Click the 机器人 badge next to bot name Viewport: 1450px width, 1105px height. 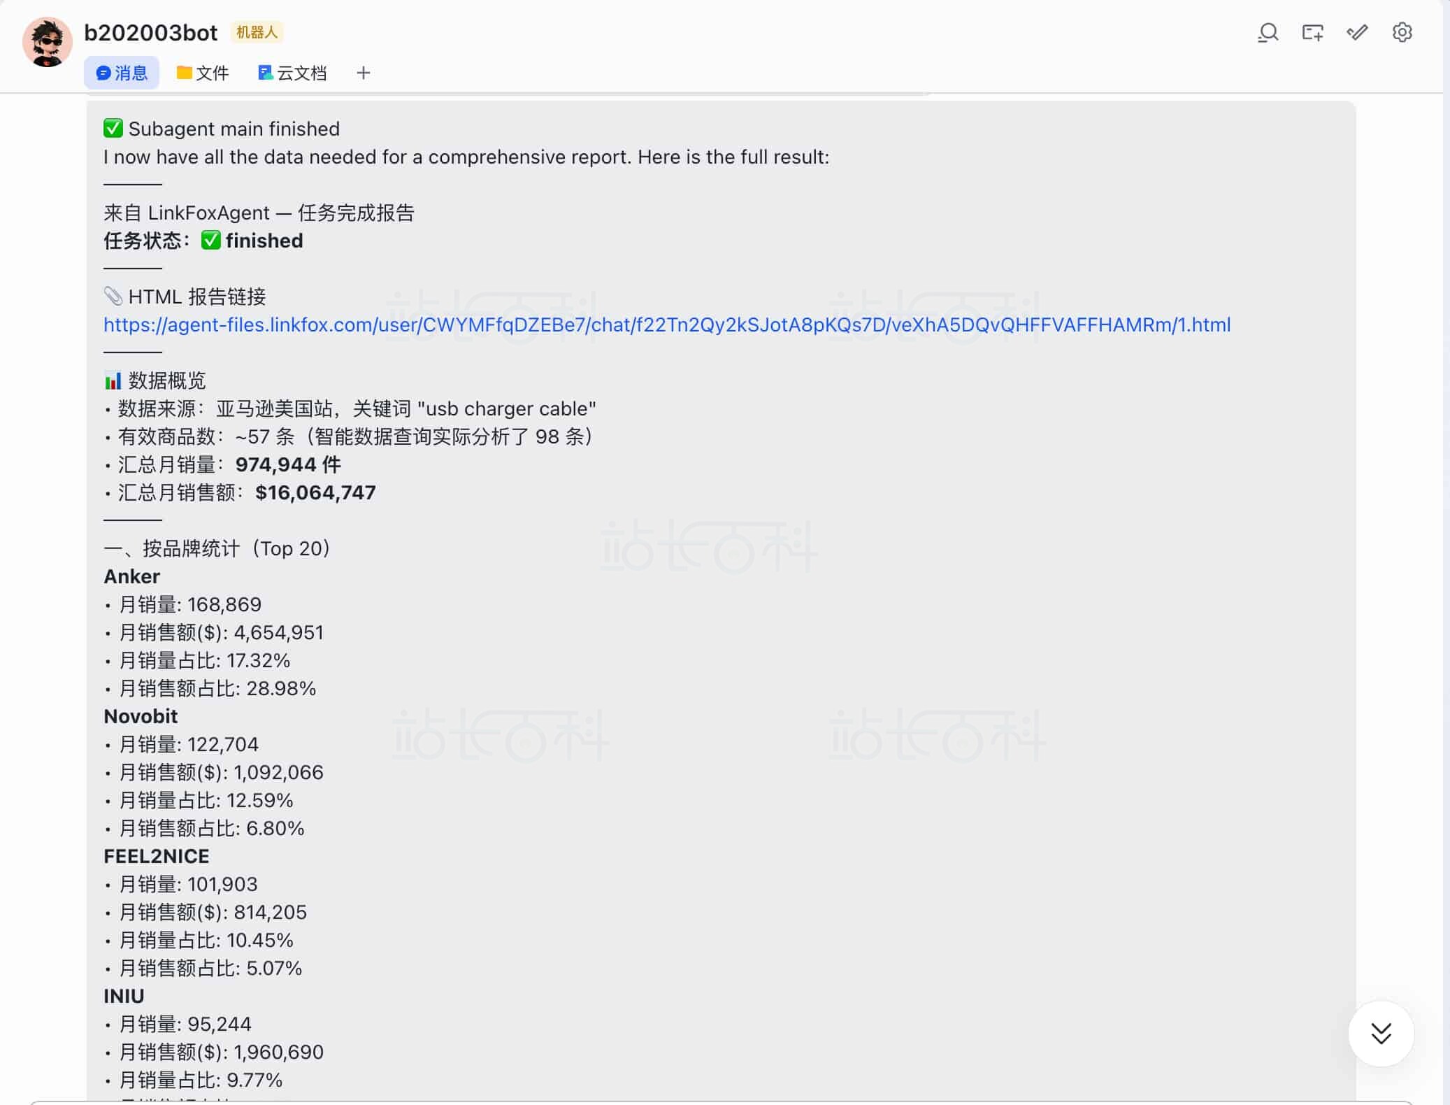pos(257,32)
